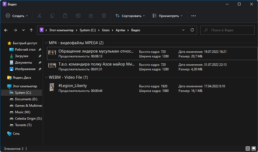258x152 pixels.
Task: Switch to large thumbnails view in status bar
Action: click(253, 148)
